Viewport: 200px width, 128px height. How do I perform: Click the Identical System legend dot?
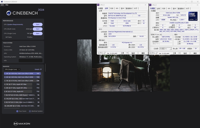(x=30, y=111)
